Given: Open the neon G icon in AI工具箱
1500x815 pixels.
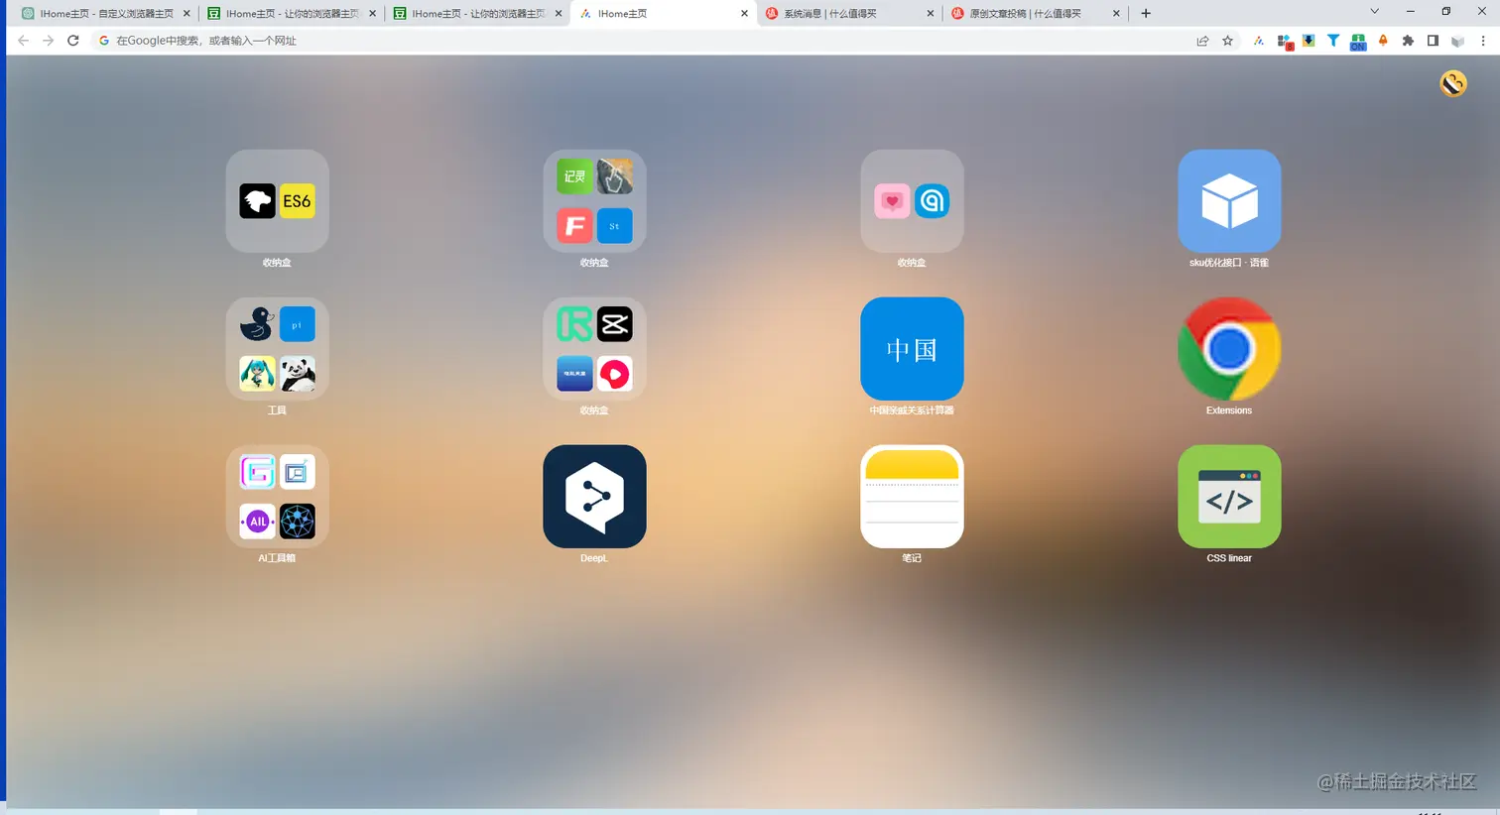Looking at the screenshot, I should (x=258, y=472).
